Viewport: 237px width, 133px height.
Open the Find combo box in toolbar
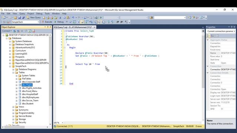coord(170,18)
